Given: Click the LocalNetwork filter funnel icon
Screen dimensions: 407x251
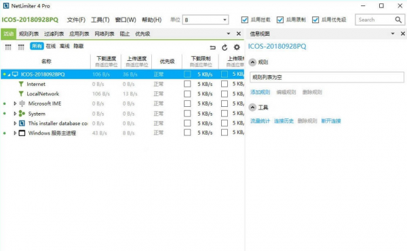Looking at the screenshot, I should (x=21, y=93).
